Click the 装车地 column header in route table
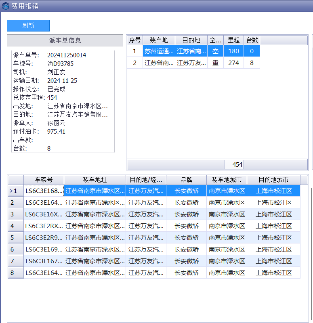This screenshot has height=323, width=313. (159, 40)
